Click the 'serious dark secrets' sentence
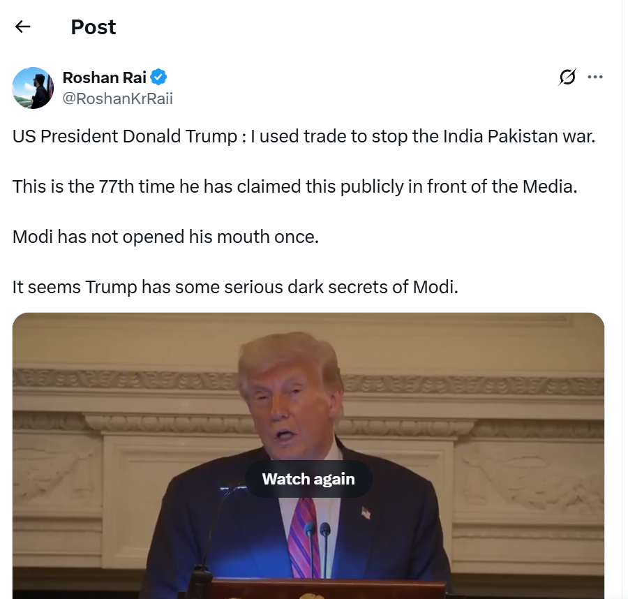Image resolution: width=628 pixels, height=599 pixels. [x=235, y=287]
